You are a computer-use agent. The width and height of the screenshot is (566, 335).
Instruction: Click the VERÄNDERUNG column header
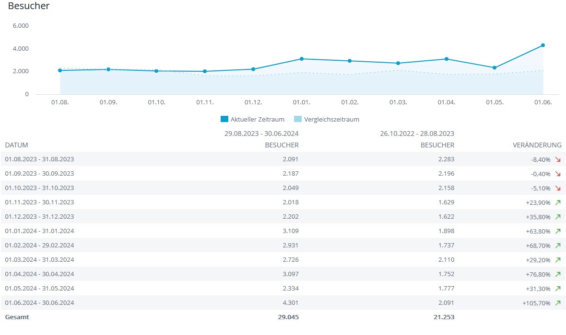pos(537,145)
